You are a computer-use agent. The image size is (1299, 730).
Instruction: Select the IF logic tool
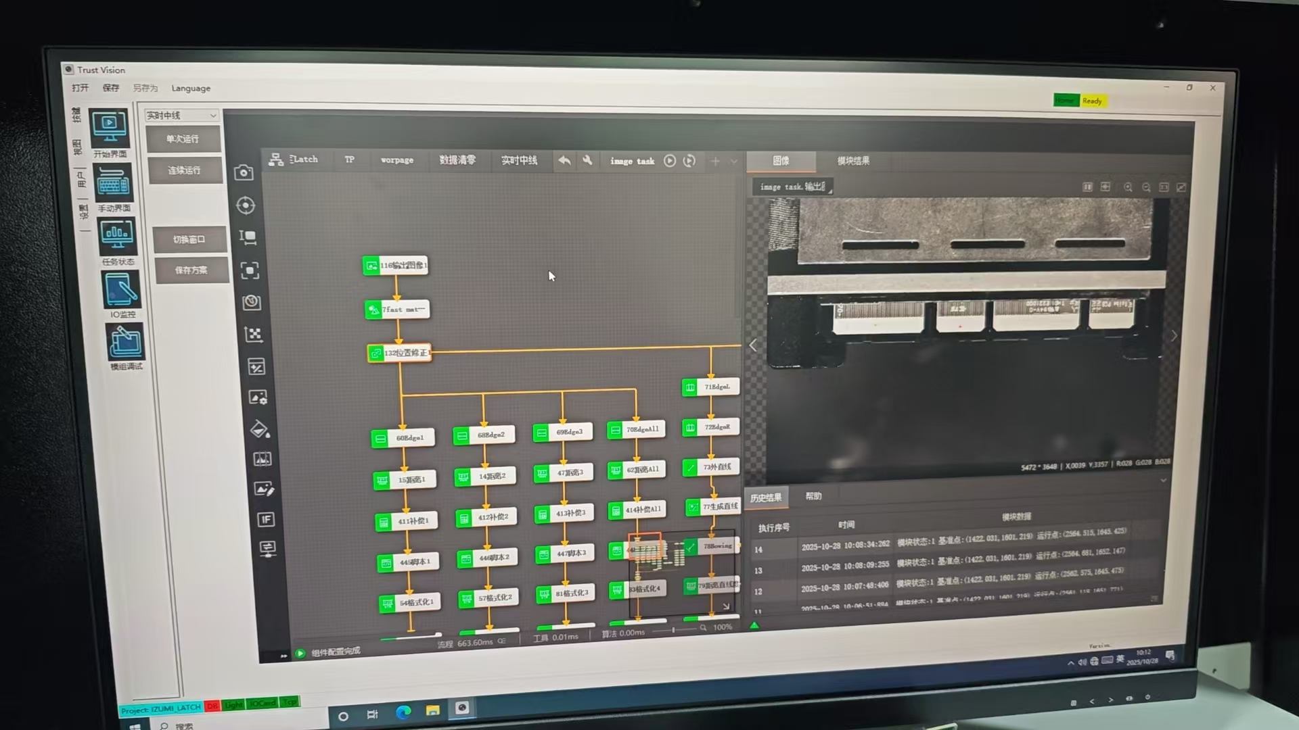(266, 519)
